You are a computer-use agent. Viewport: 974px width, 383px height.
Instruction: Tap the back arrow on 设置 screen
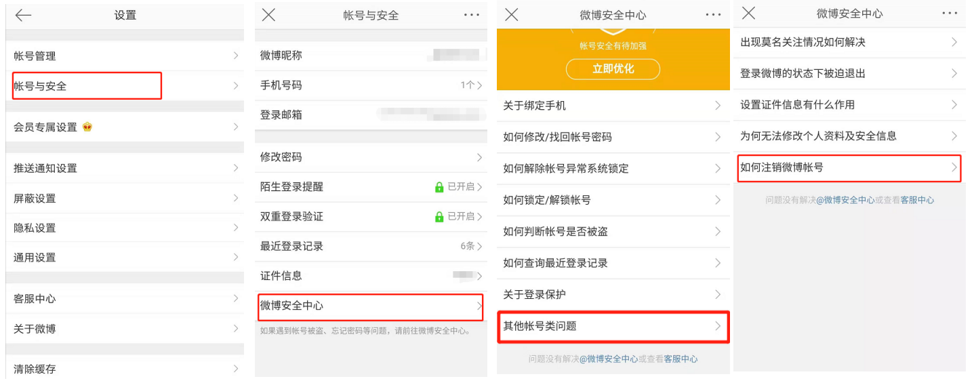coord(23,16)
